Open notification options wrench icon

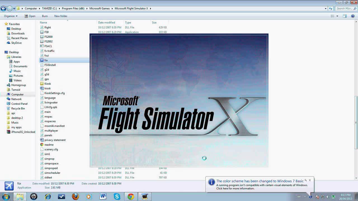coord(306,180)
